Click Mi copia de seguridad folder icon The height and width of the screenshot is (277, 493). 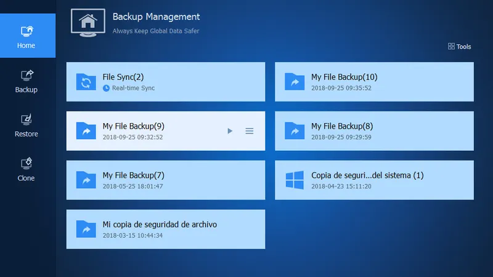[85, 229]
